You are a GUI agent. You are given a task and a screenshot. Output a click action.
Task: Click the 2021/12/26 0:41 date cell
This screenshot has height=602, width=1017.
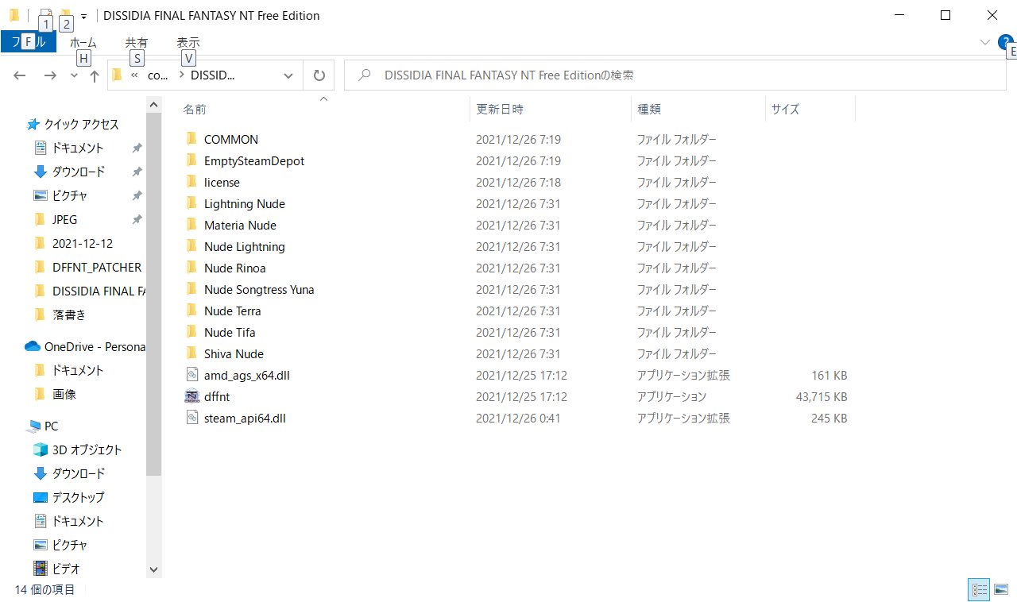click(518, 418)
